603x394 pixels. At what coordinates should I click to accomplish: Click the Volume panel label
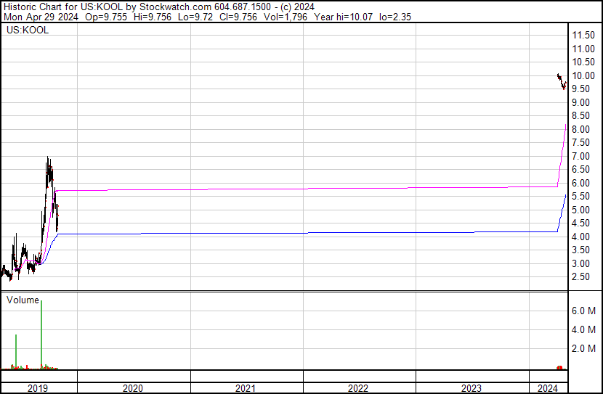(23, 300)
